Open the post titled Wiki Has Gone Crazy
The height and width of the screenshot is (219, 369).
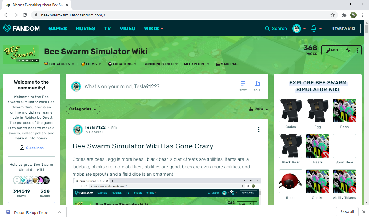coord(143,146)
